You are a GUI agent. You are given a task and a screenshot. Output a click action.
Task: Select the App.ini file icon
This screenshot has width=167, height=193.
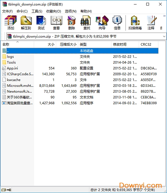coord(4,68)
